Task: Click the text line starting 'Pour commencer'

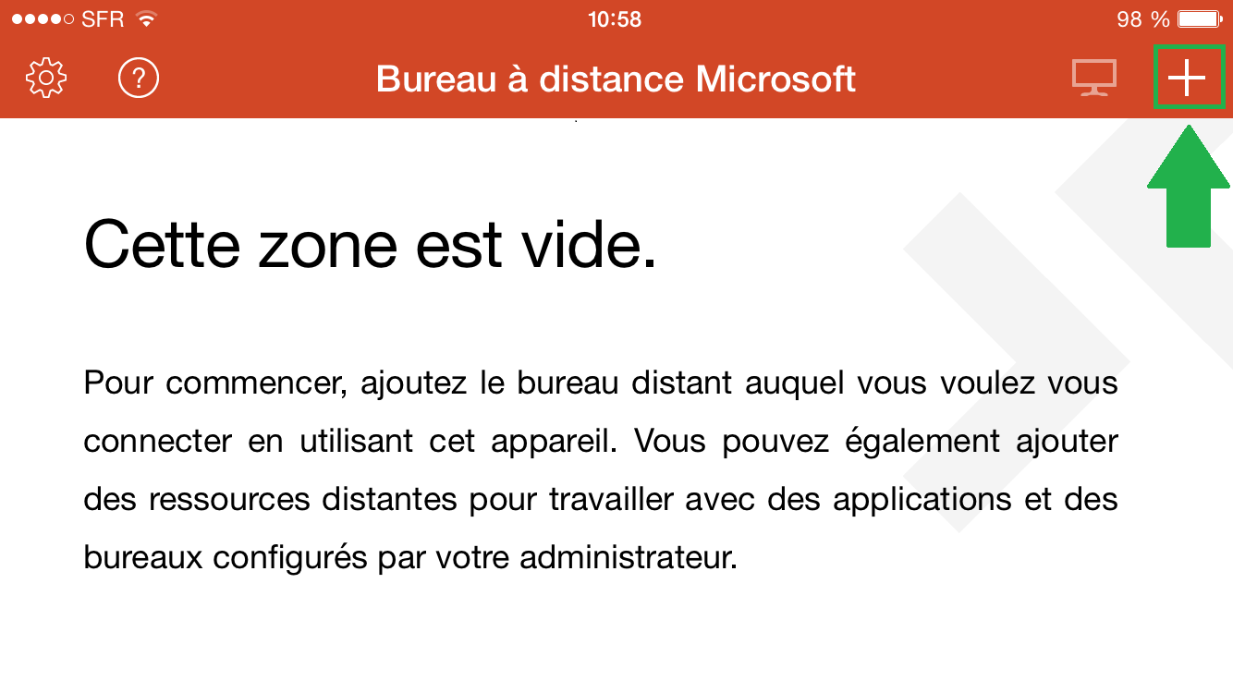Action: 601,383
